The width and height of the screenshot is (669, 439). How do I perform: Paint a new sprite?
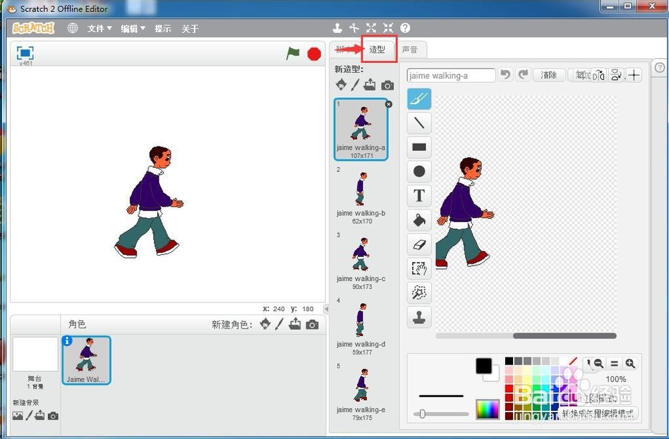[279, 325]
